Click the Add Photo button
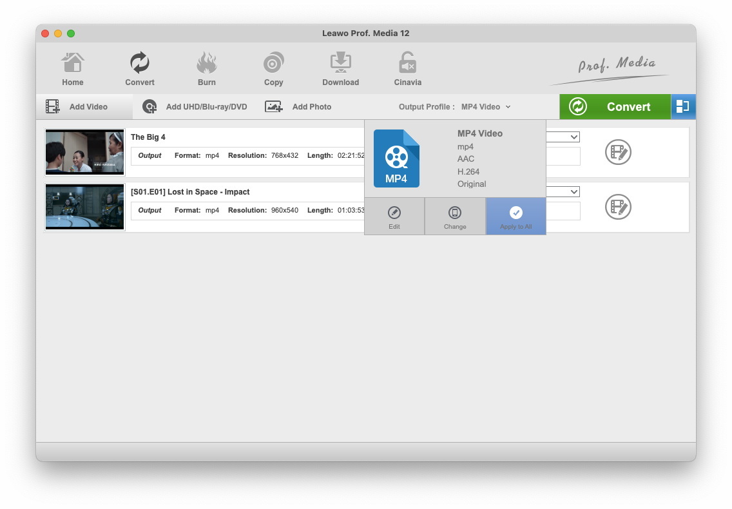The height and width of the screenshot is (509, 732). point(298,106)
